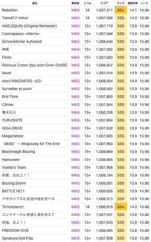The image size is (151, 242).
Task: Sort by the スコア column header
Action: (x=104, y=3)
